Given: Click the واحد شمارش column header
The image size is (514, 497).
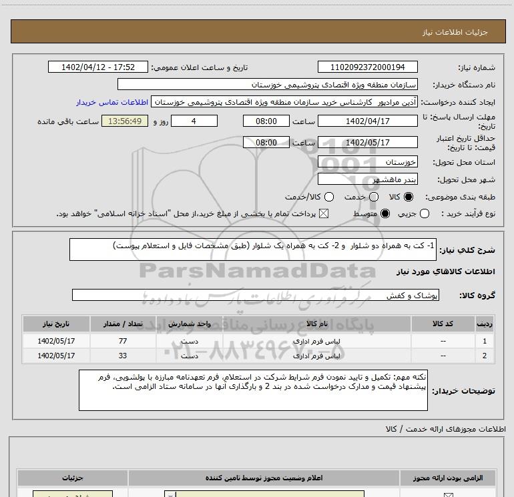Looking at the screenshot, I should point(190,324).
